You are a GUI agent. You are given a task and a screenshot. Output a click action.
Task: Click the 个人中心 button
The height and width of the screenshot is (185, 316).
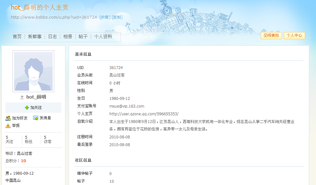pos(294,36)
